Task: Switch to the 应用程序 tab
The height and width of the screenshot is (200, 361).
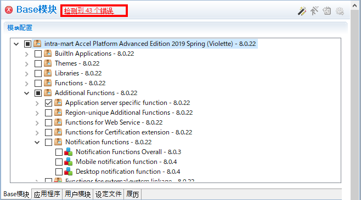Action: pyautogui.click(x=47, y=195)
